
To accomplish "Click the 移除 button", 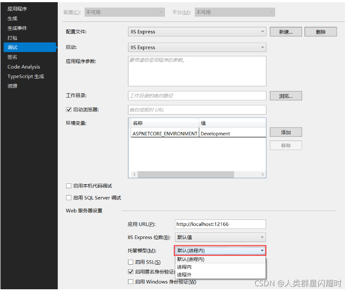I will point(286,146).
